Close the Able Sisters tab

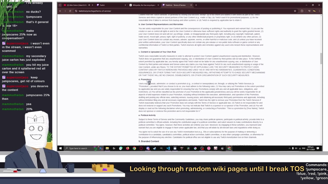click(x=93, y=5)
